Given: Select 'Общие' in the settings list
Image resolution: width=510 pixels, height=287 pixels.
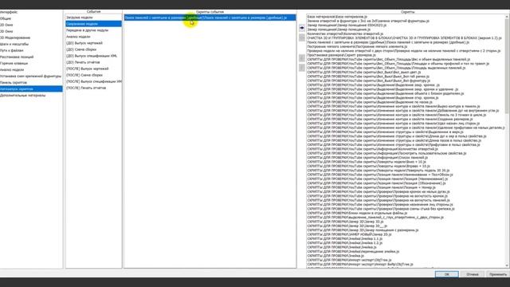Looking at the screenshot, I should (x=6, y=18).
